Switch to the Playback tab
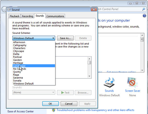Viewport: 148px width, 114px height. pos(15,16)
